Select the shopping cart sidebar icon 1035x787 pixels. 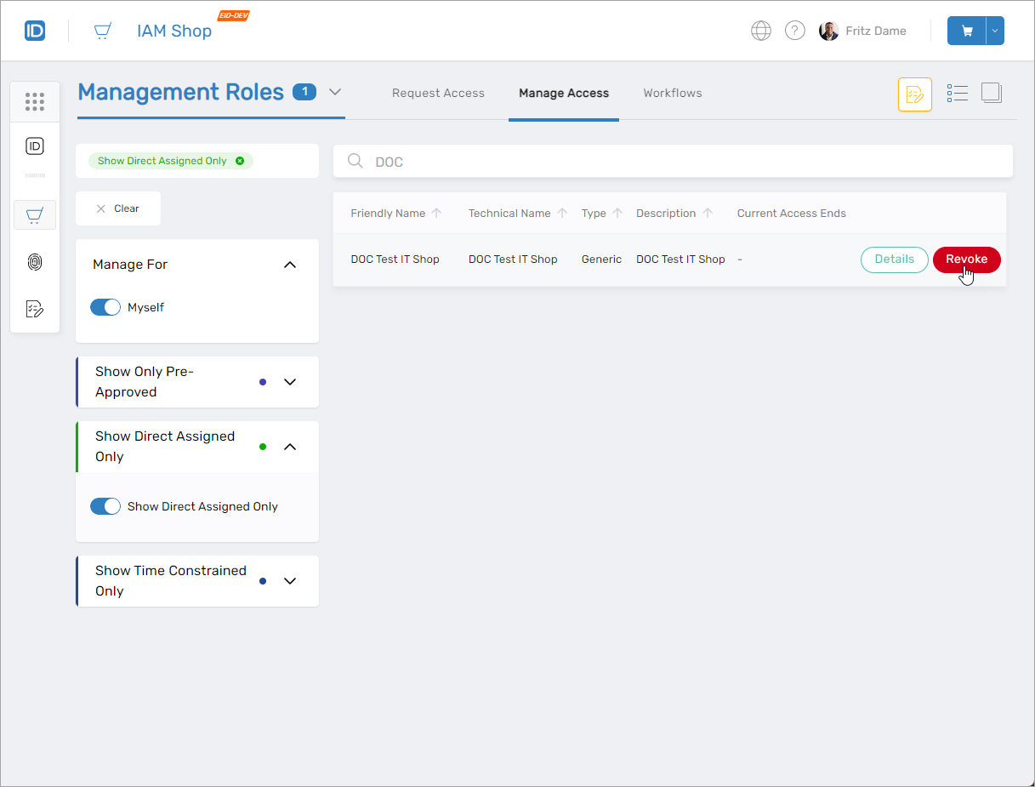pyautogui.click(x=35, y=215)
